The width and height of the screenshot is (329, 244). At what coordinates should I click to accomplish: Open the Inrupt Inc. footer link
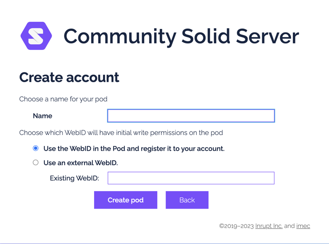[x=269, y=226]
